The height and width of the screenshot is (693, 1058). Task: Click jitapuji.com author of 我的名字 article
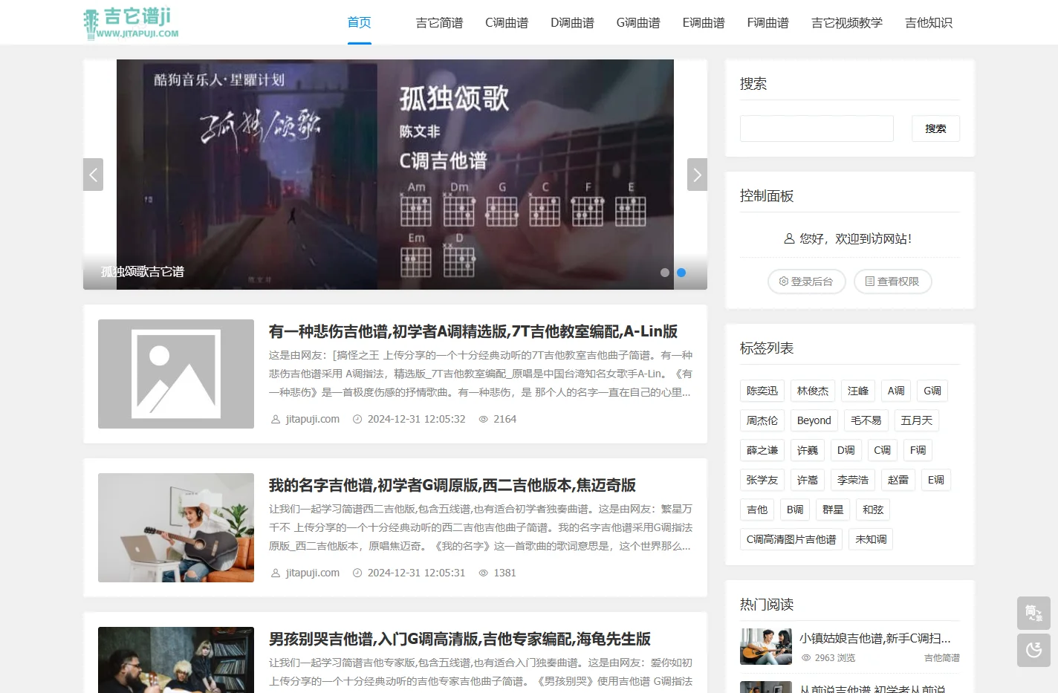[313, 573]
